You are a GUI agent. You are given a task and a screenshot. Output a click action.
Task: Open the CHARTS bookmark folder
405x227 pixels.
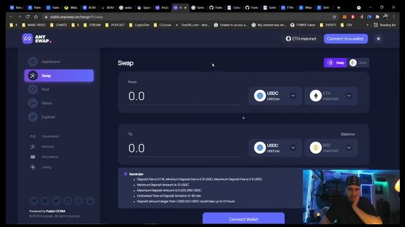pos(59,25)
